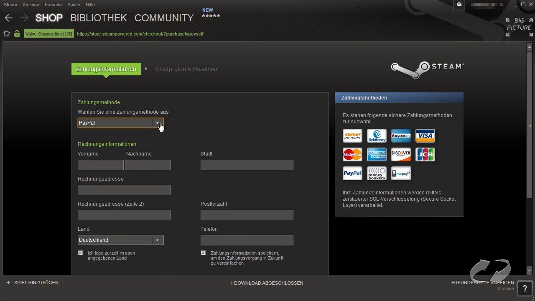The width and height of the screenshot is (535, 301).
Task: Click the JCB payment logo
Action: (425, 154)
